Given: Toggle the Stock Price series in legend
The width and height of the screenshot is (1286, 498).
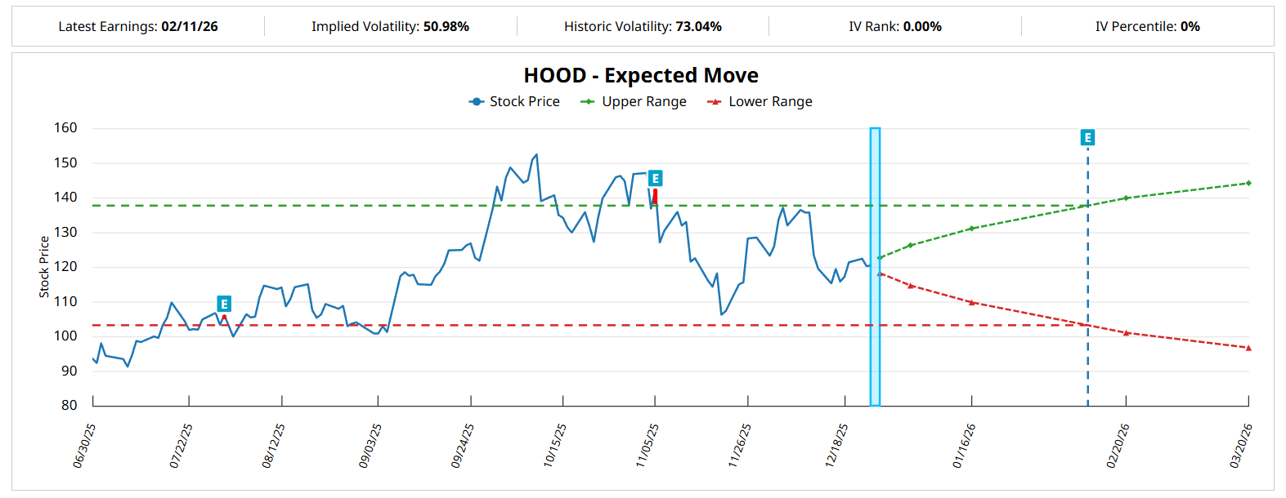Looking at the screenshot, I should pos(514,101).
